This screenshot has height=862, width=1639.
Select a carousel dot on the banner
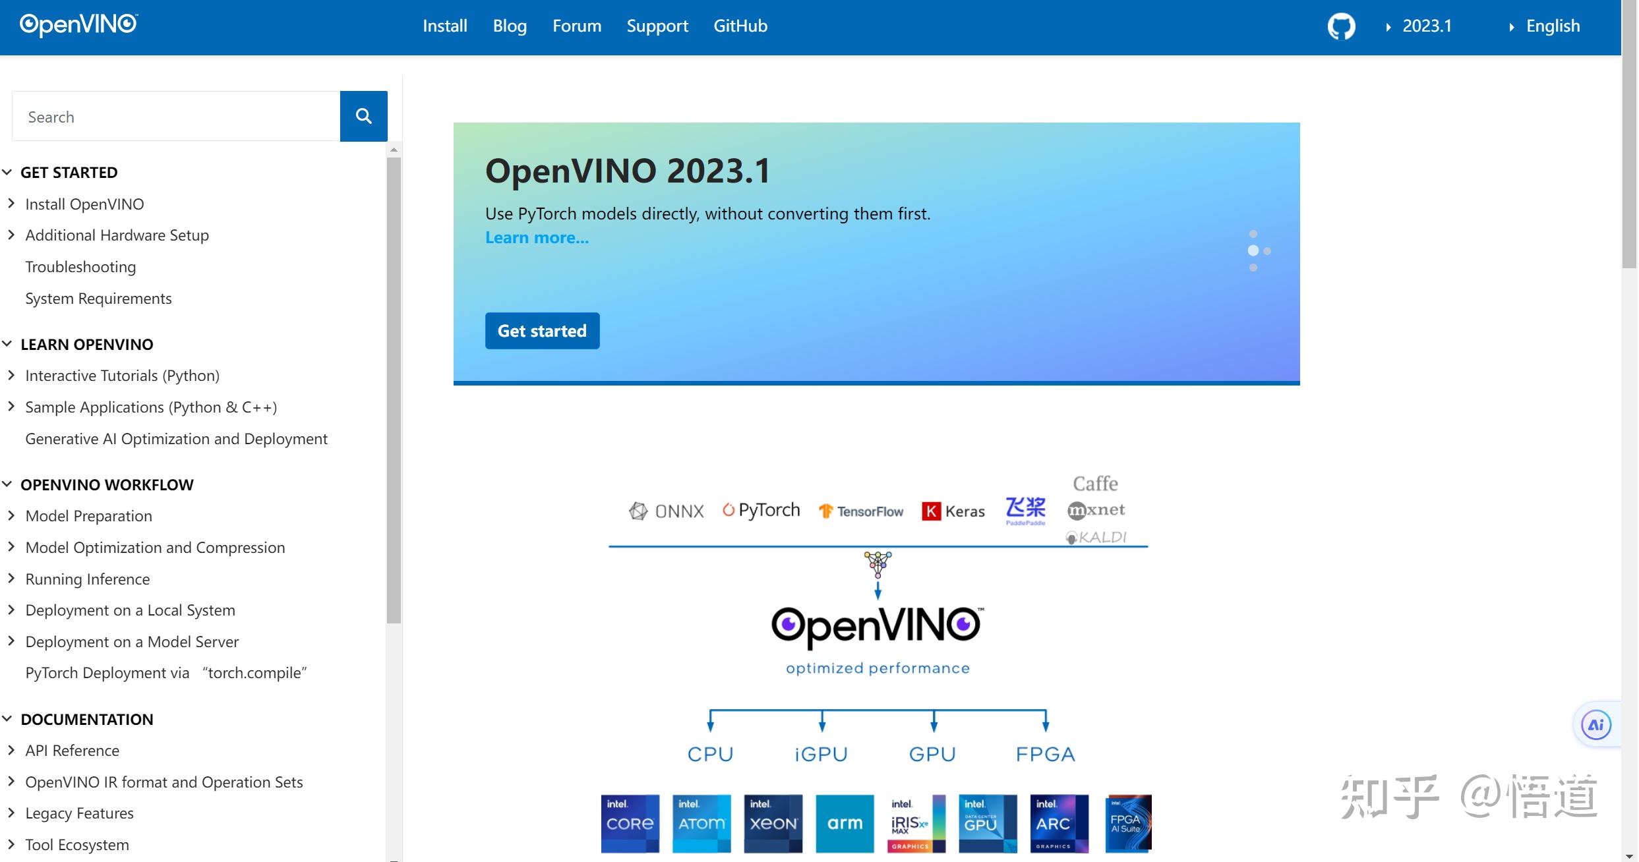click(1255, 250)
